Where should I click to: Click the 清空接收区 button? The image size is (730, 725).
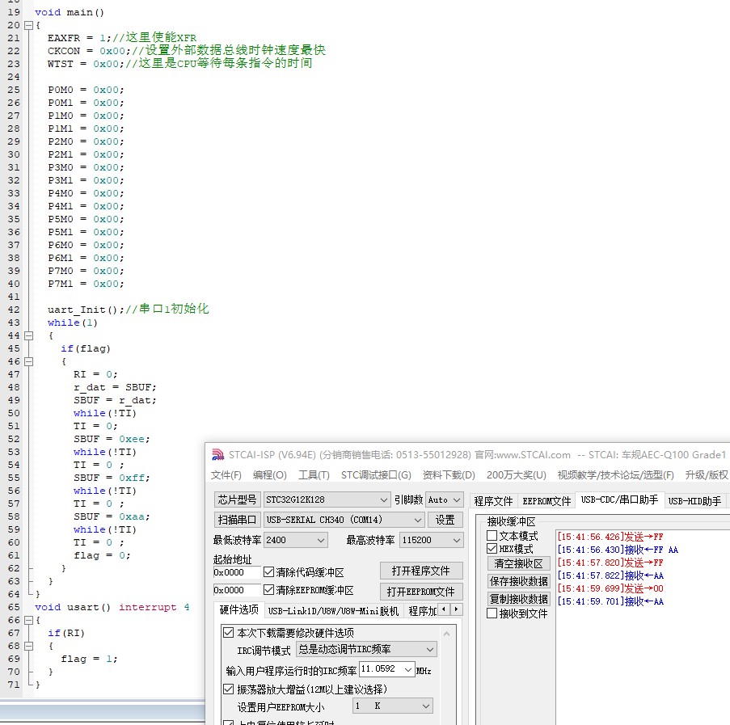(519, 563)
